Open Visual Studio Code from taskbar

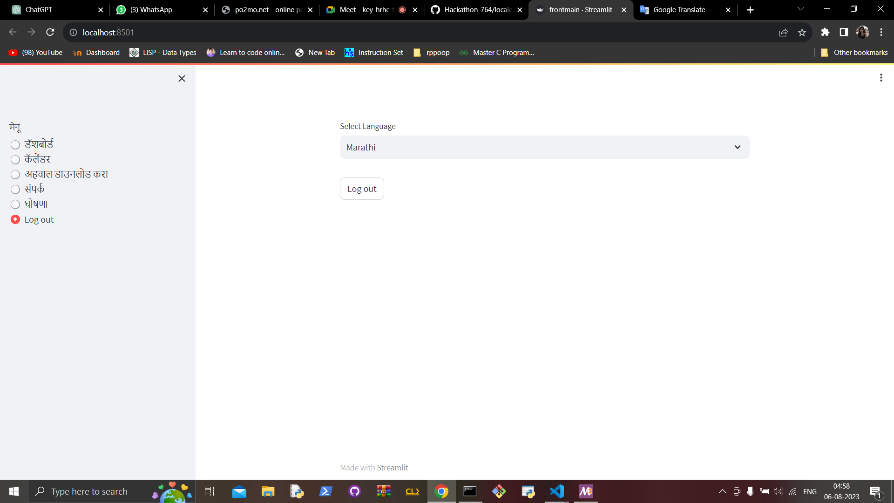tap(557, 491)
